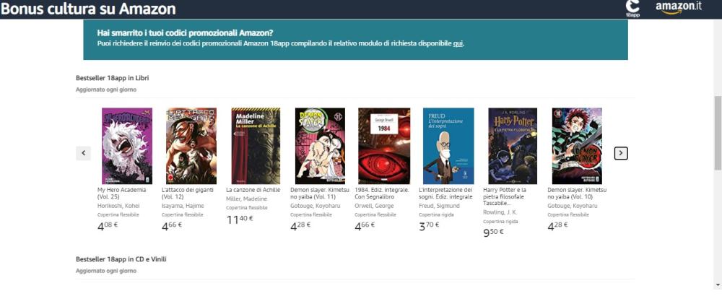Click author link Freud, Sigmund
Viewport: 722px width, 304px height.
click(439, 206)
